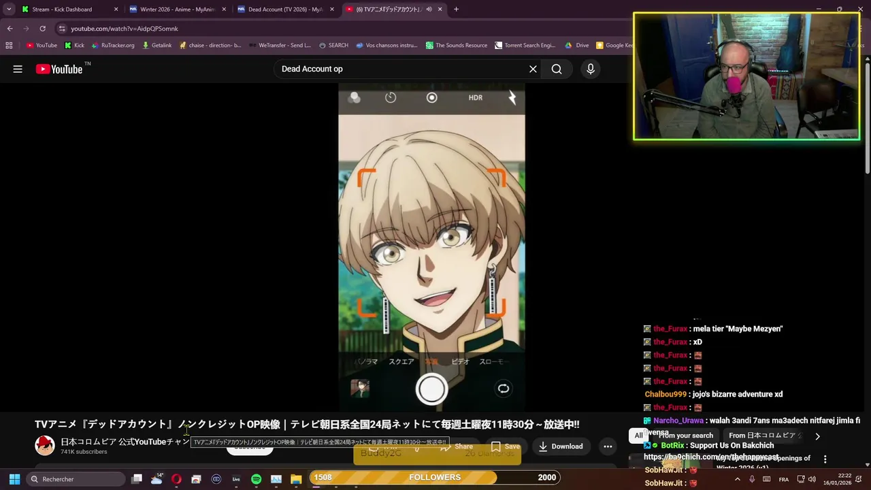The height and width of the screenshot is (490, 871).
Task: Close the Dead Account (TV 2026) tab
Action: click(332, 10)
